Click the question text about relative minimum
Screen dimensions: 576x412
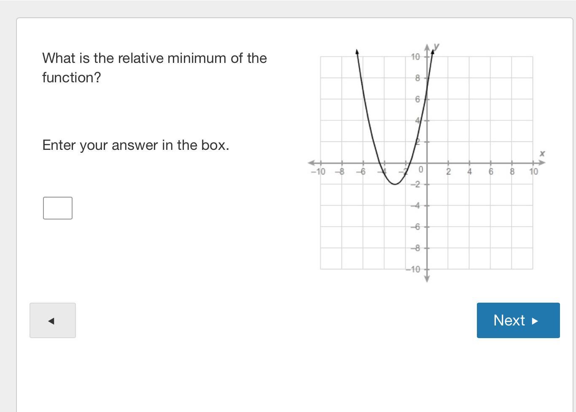[154, 68]
